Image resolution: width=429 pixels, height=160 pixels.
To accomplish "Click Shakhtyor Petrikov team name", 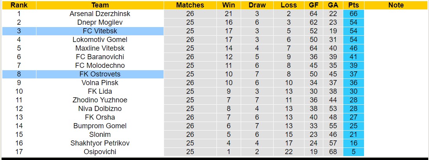I will [100, 143].
